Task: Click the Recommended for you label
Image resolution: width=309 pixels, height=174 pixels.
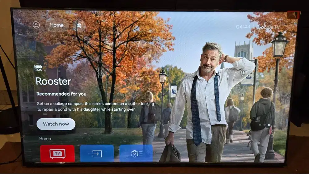Action: click(61, 94)
